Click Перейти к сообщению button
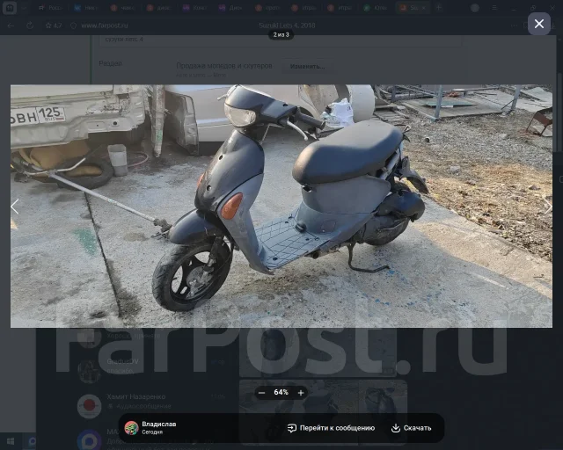563x450 pixels. pos(331,428)
